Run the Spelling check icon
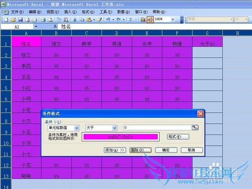 coord(59,20)
